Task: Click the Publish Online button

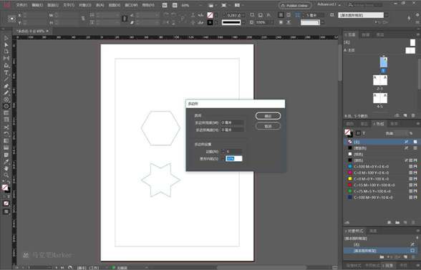Action: pyautogui.click(x=295, y=6)
